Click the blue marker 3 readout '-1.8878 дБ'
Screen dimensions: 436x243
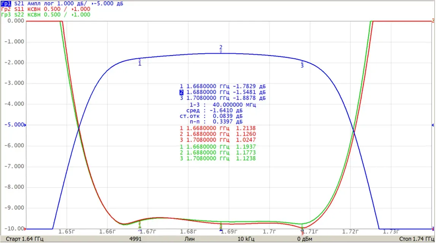(x=249, y=98)
